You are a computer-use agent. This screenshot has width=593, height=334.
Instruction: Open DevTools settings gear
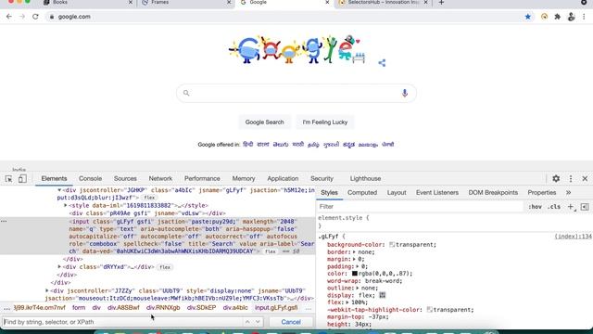tap(556, 178)
